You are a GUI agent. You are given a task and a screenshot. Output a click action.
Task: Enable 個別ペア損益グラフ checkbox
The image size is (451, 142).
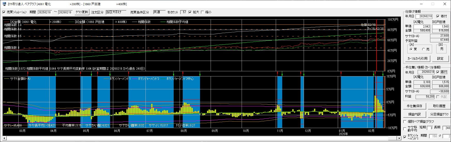(405, 122)
